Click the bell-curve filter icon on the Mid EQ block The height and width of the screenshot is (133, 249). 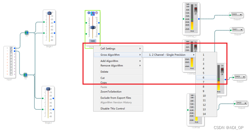tap(92, 14)
